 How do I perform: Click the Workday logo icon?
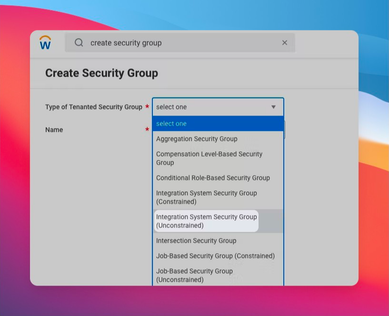(45, 43)
